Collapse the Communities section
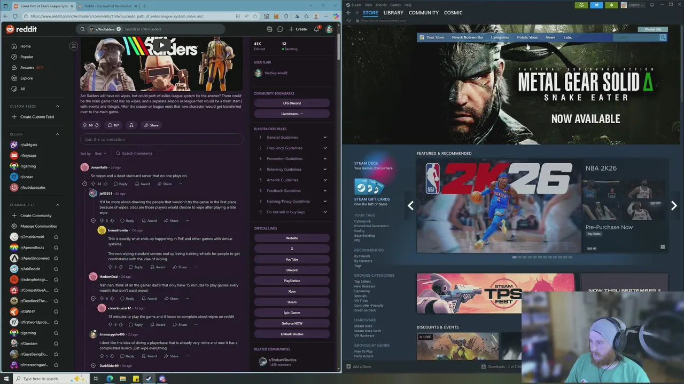The width and height of the screenshot is (684, 384). [x=58, y=205]
